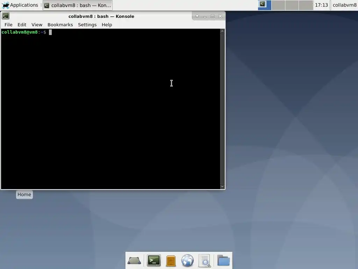
Task: Open the Bookmarks menu
Action: coord(60,25)
